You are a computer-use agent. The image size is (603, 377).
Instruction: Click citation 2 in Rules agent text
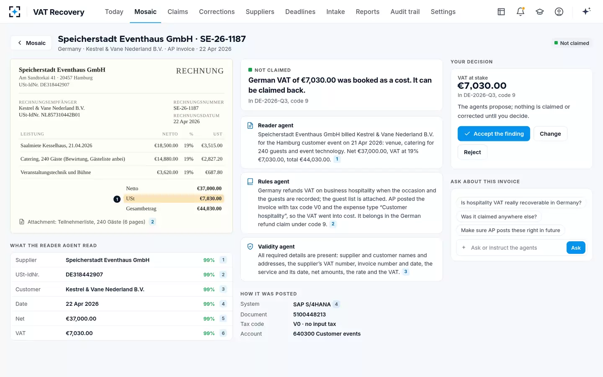coord(333,224)
